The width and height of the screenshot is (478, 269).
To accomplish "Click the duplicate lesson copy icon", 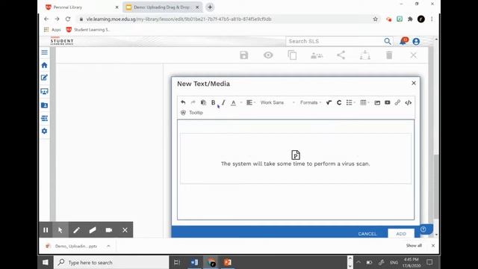I will tap(292, 55).
